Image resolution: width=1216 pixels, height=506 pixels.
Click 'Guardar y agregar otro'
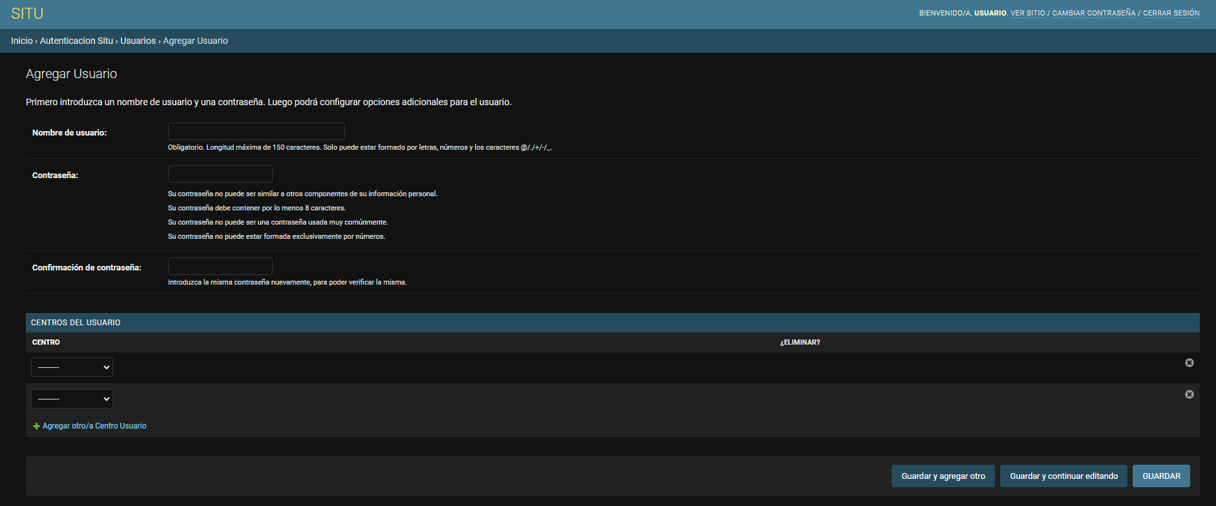(943, 476)
